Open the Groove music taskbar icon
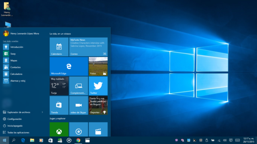The image size is (257, 144). pyautogui.click(x=69, y=140)
